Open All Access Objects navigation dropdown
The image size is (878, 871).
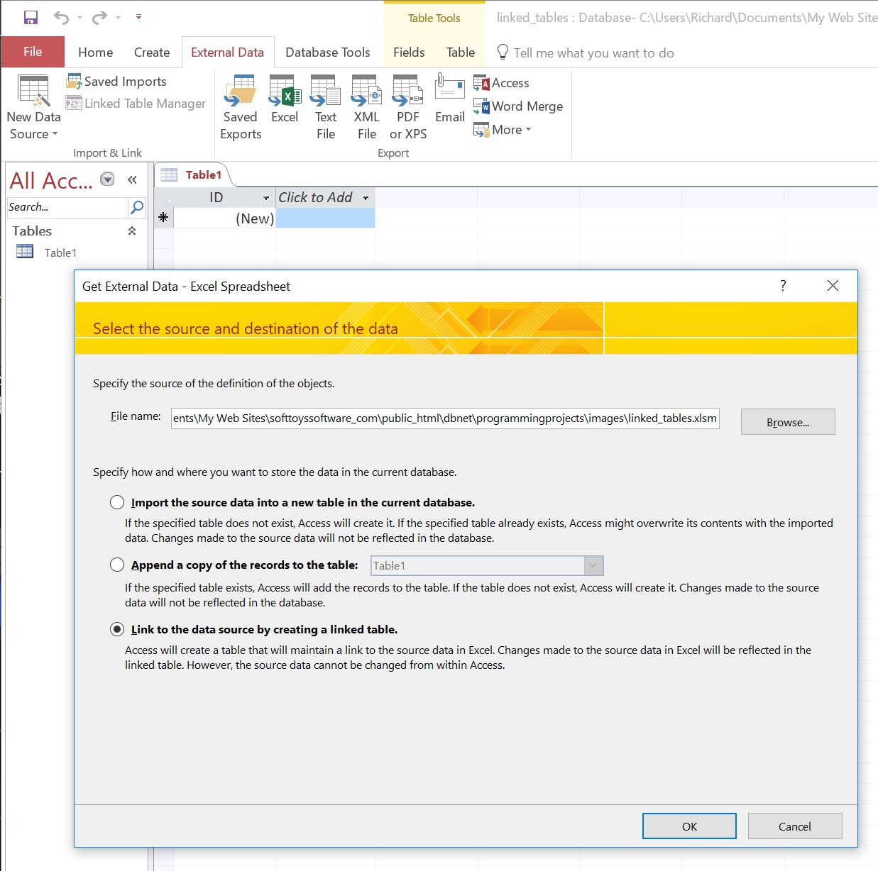pos(107,179)
